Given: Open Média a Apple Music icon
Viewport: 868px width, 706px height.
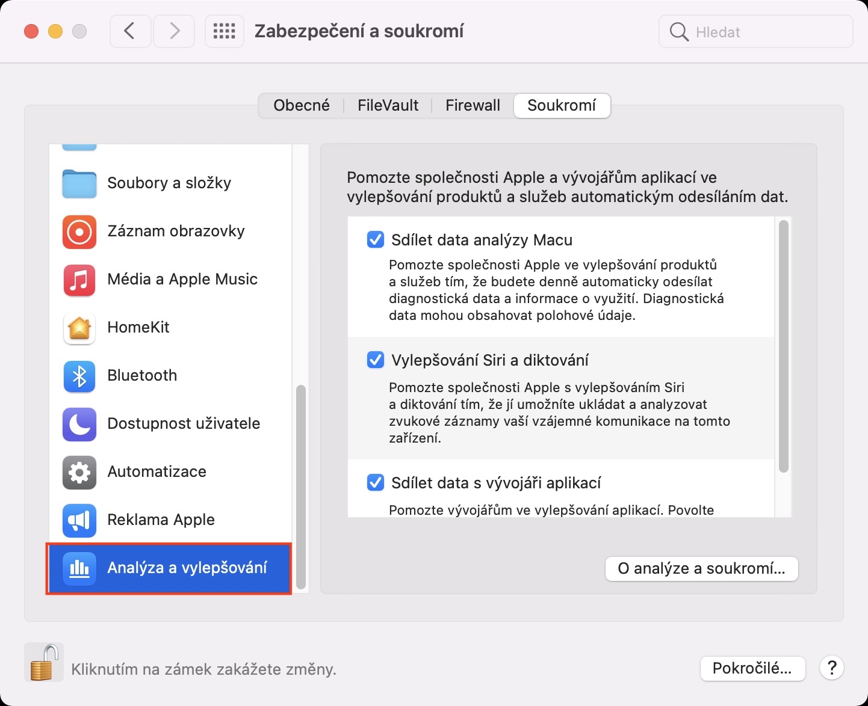Looking at the screenshot, I should tap(79, 280).
